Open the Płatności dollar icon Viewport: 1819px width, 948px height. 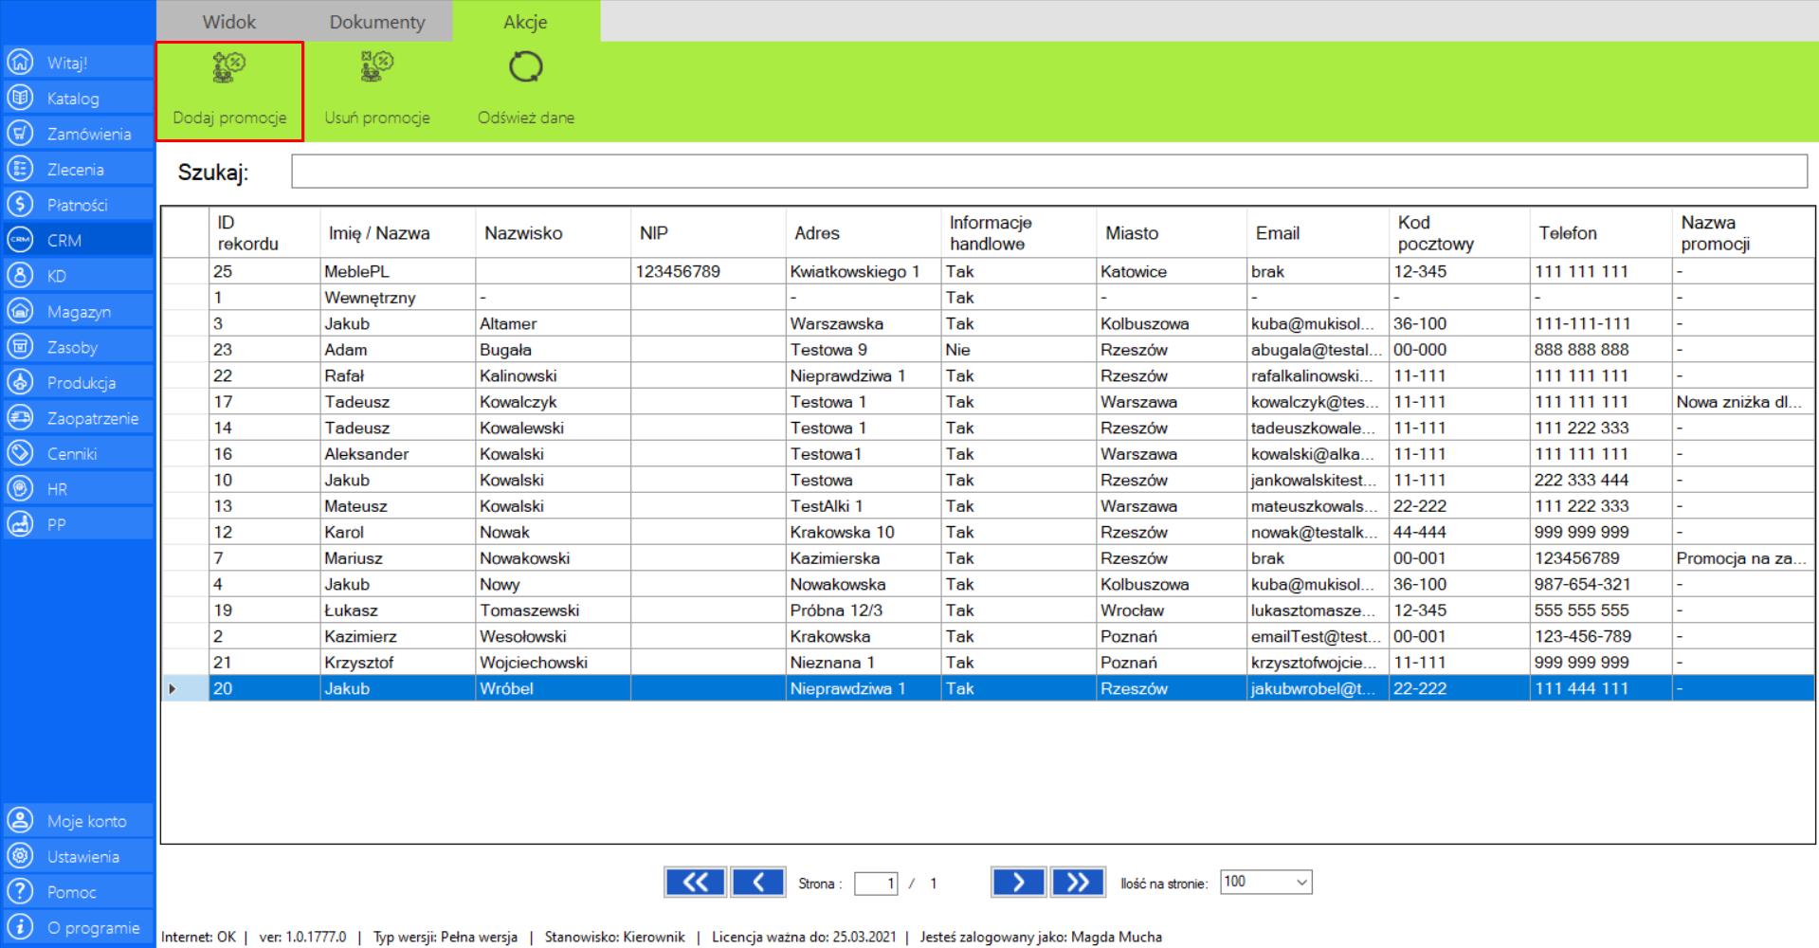click(x=20, y=205)
